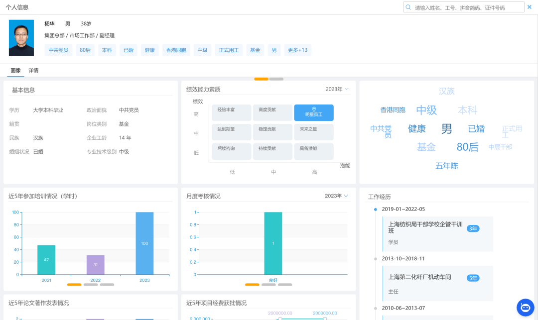Open the 2023年 dropdown in 月度考核情况
538x320 pixels.
[x=337, y=196]
